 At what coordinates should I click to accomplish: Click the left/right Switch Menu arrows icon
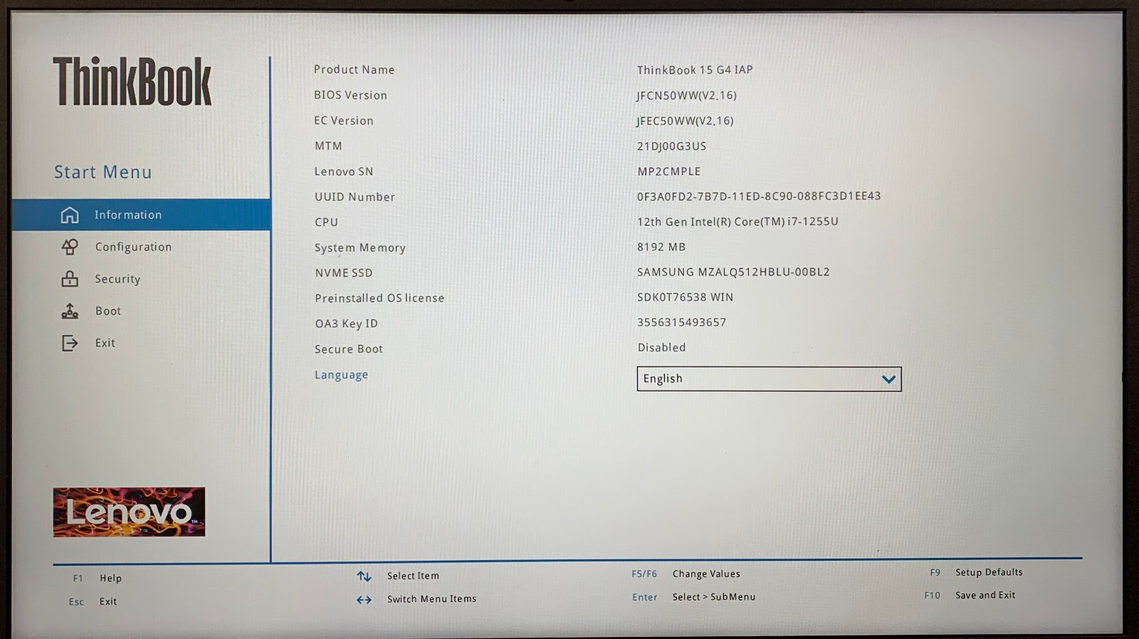(x=364, y=600)
